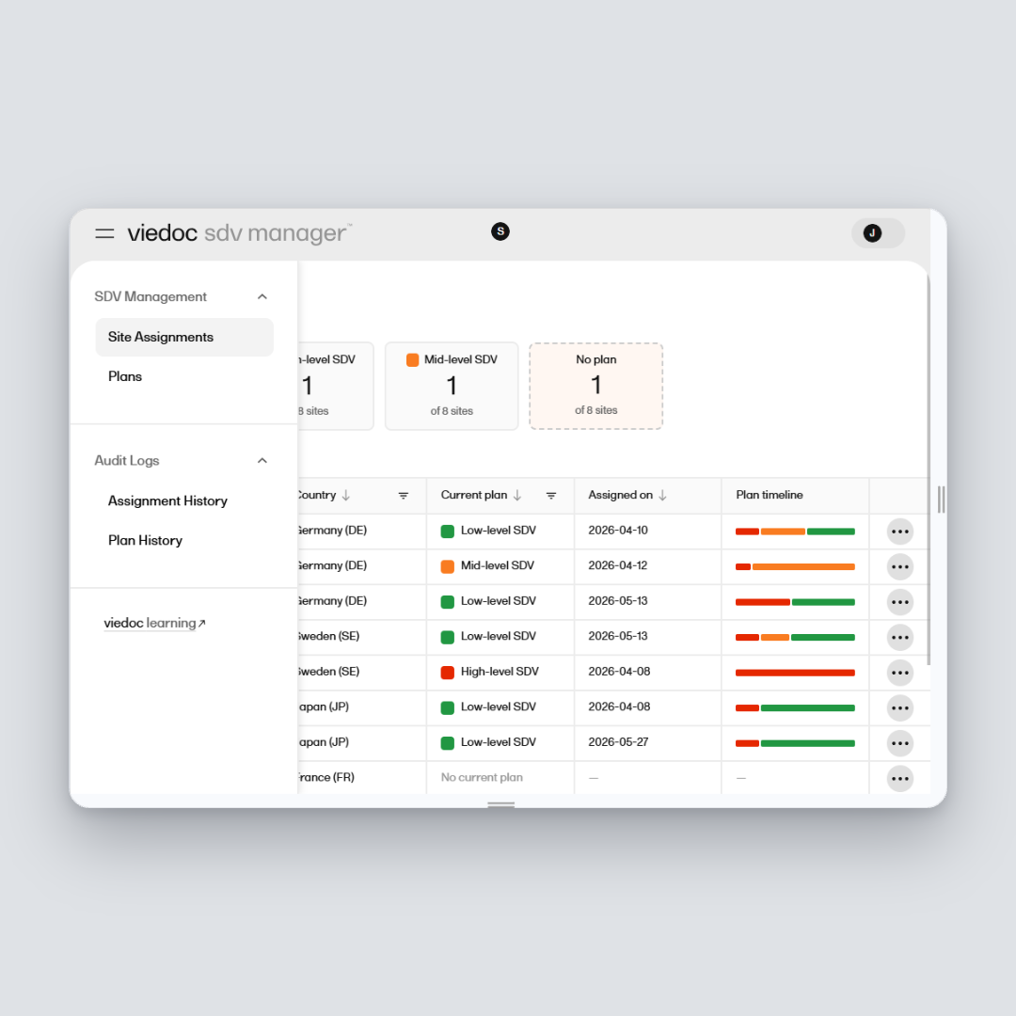Click the Mid-level SDV row timeline bar
This screenshot has height=1016, width=1016.
tap(795, 567)
